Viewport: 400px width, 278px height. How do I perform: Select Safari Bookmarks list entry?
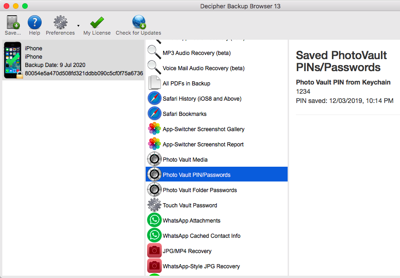click(x=216, y=114)
